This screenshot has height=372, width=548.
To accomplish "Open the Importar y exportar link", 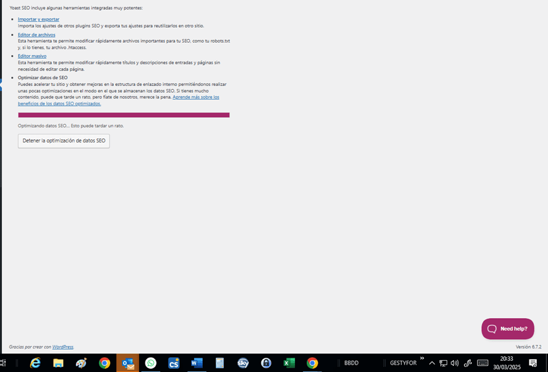I will coord(38,19).
